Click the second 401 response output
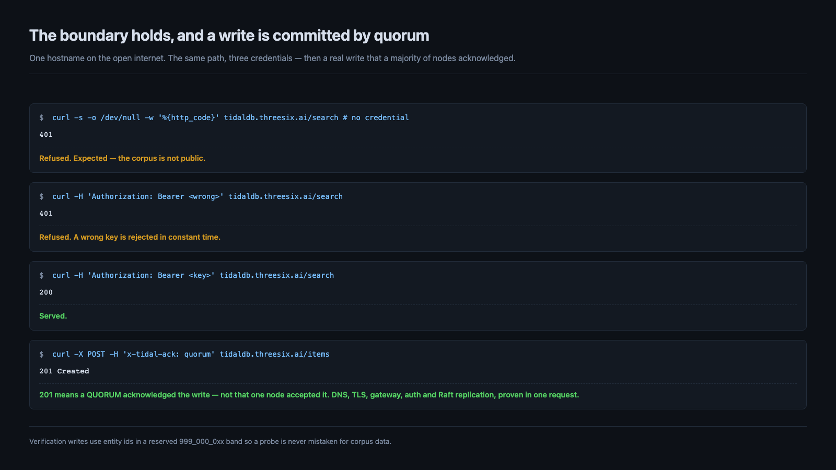Viewport: 836px width, 470px height. pyautogui.click(x=46, y=214)
